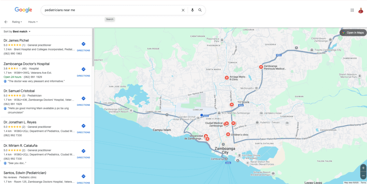Clear the search box with the X icon
This screenshot has height=184, width=367.
[x=183, y=10]
